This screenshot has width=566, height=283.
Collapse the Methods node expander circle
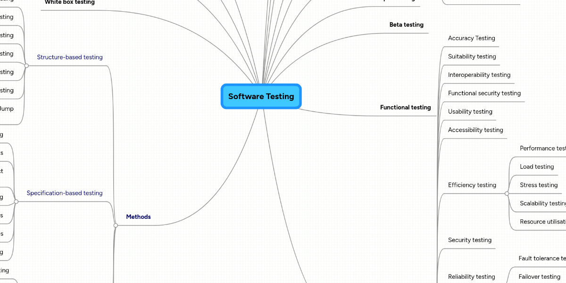[x=116, y=225]
